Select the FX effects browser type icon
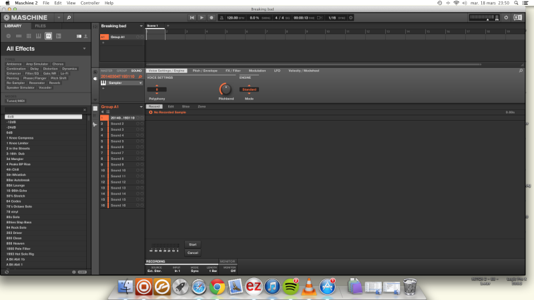Screen dimensions: 534x300 [48, 36]
